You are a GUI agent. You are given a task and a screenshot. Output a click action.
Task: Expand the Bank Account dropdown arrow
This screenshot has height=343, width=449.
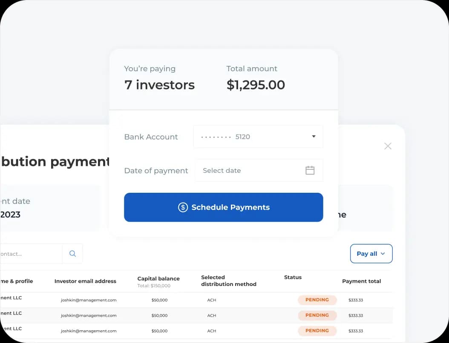[x=314, y=137]
